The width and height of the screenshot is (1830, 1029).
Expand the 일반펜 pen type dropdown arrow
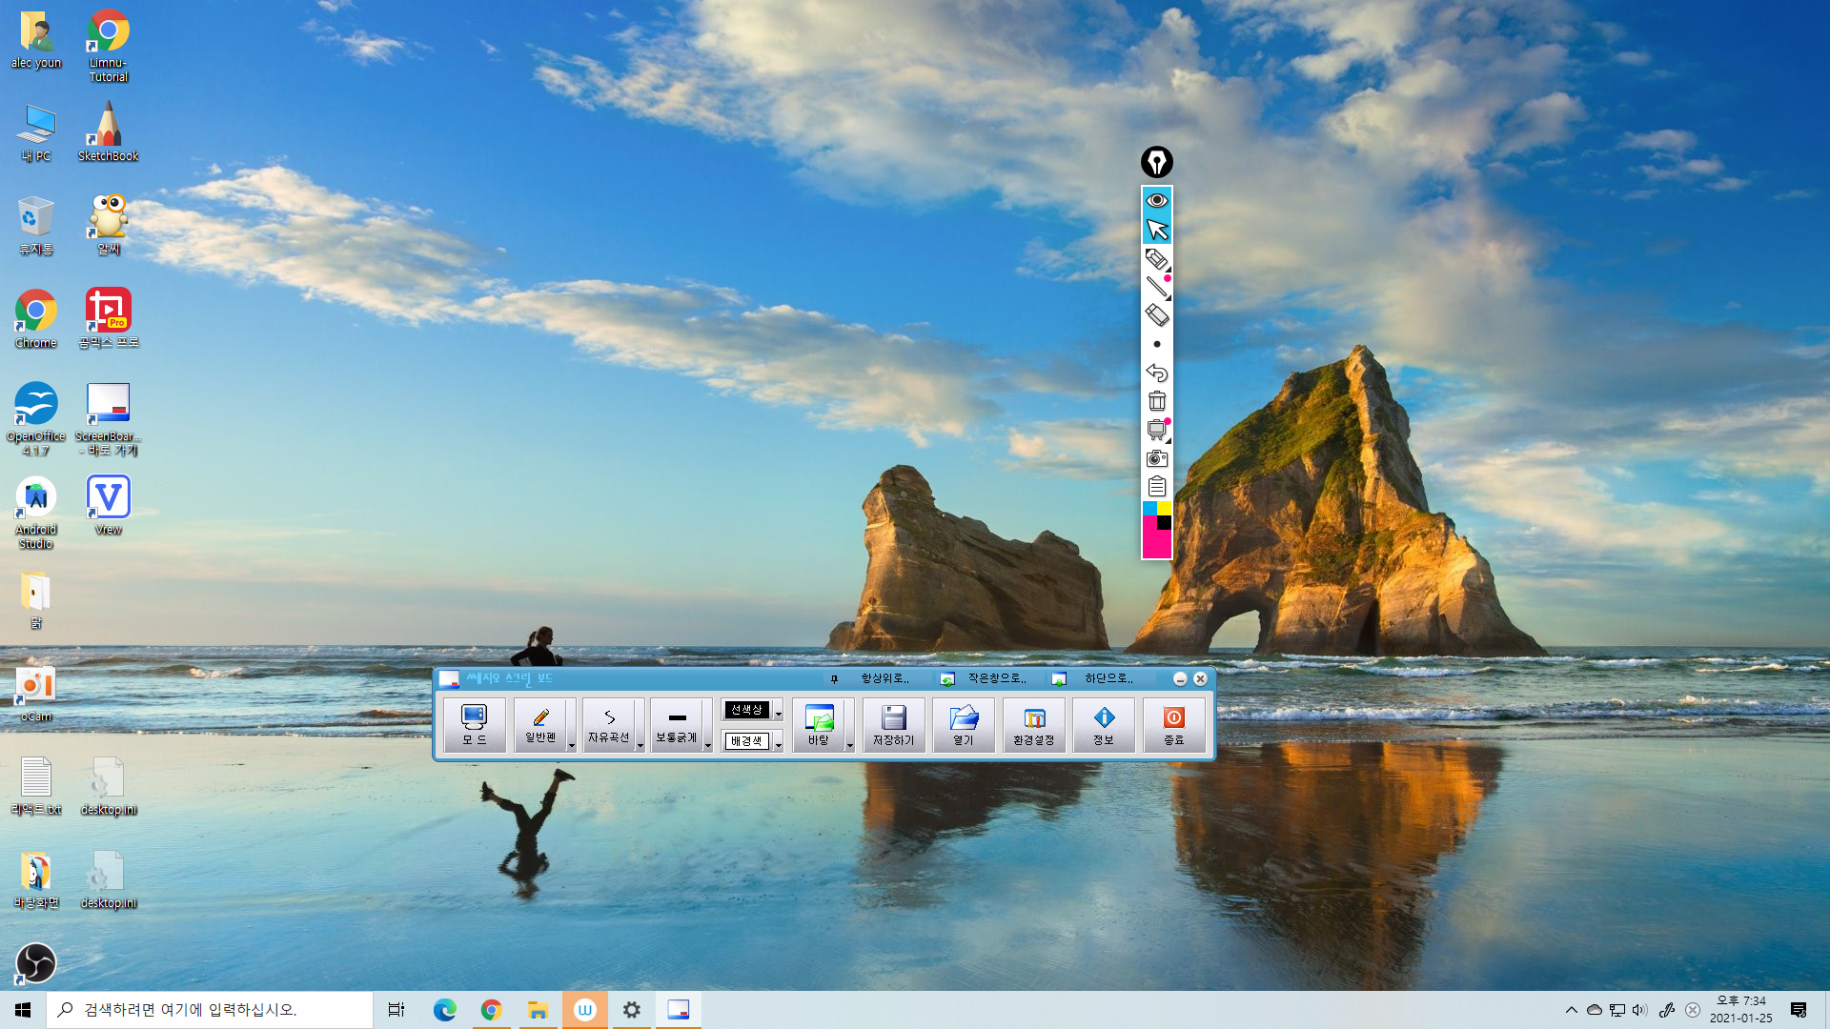point(572,745)
